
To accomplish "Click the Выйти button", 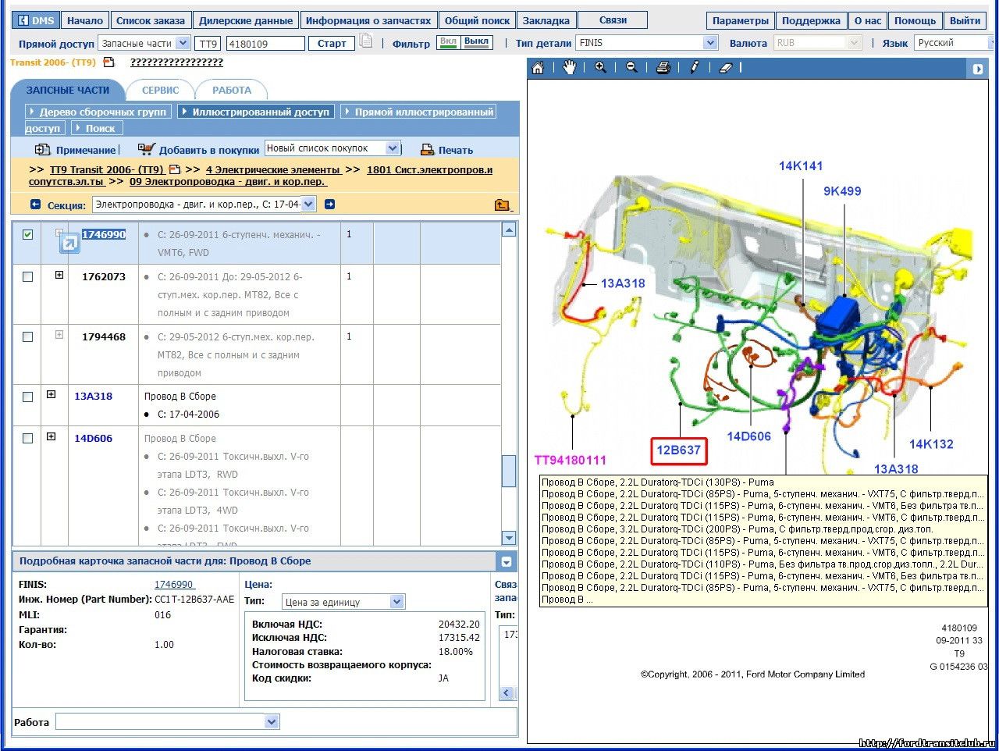I will [965, 20].
